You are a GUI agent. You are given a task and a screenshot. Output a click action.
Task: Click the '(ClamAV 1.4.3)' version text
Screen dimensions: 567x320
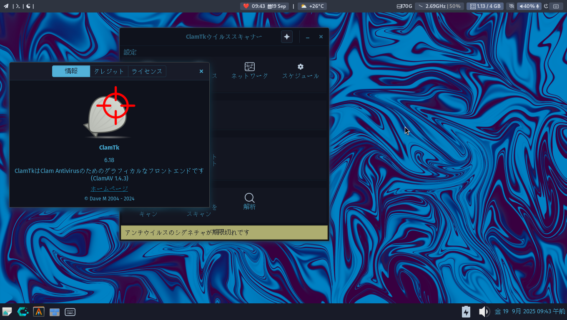tap(109, 178)
